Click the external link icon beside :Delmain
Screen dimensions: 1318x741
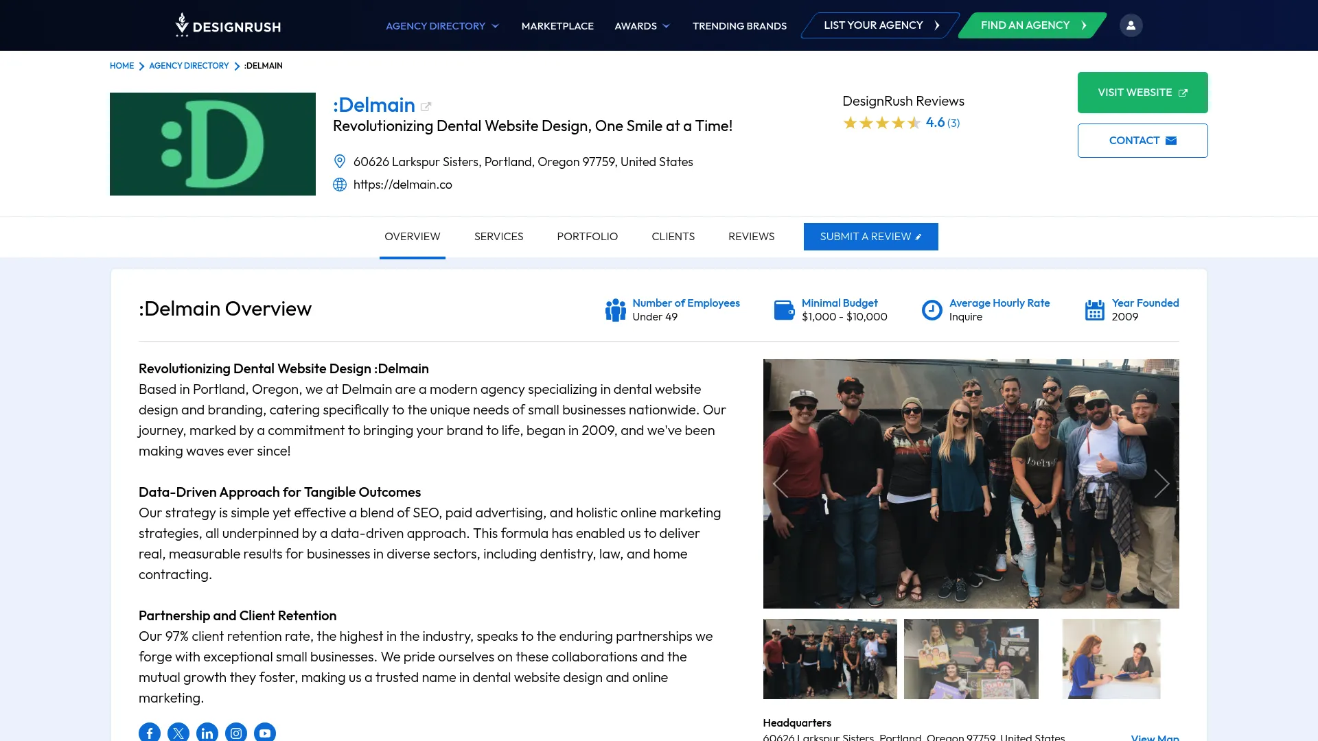pos(426,106)
